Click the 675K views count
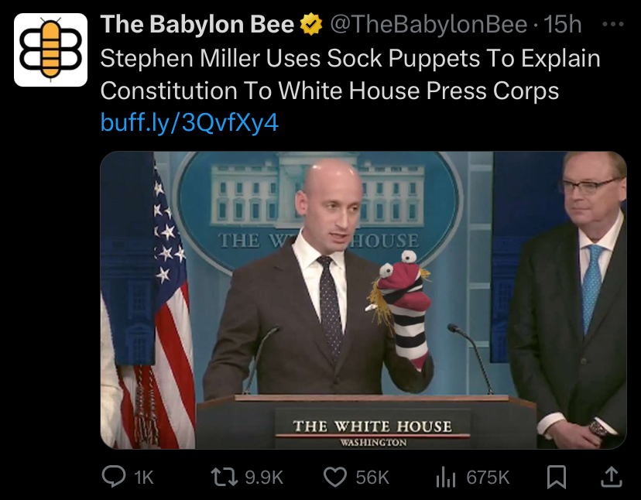This screenshot has height=500, width=641. click(x=488, y=478)
